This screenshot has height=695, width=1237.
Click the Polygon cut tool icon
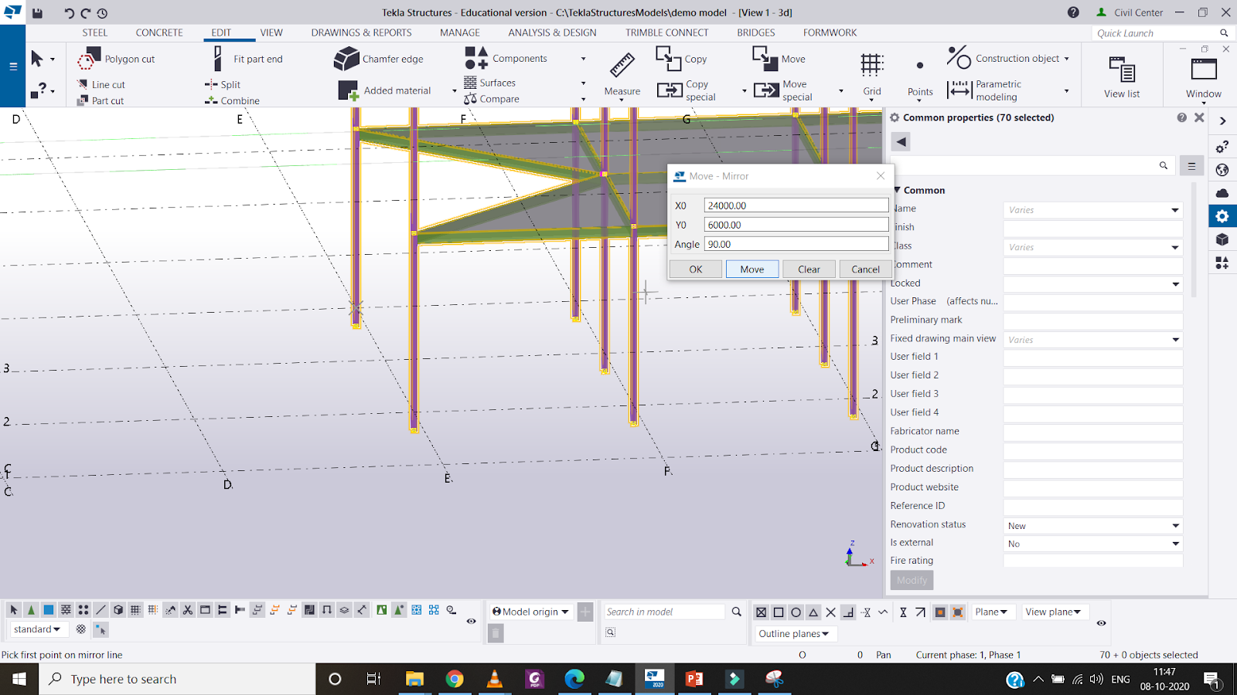pyautogui.click(x=89, y=59)
